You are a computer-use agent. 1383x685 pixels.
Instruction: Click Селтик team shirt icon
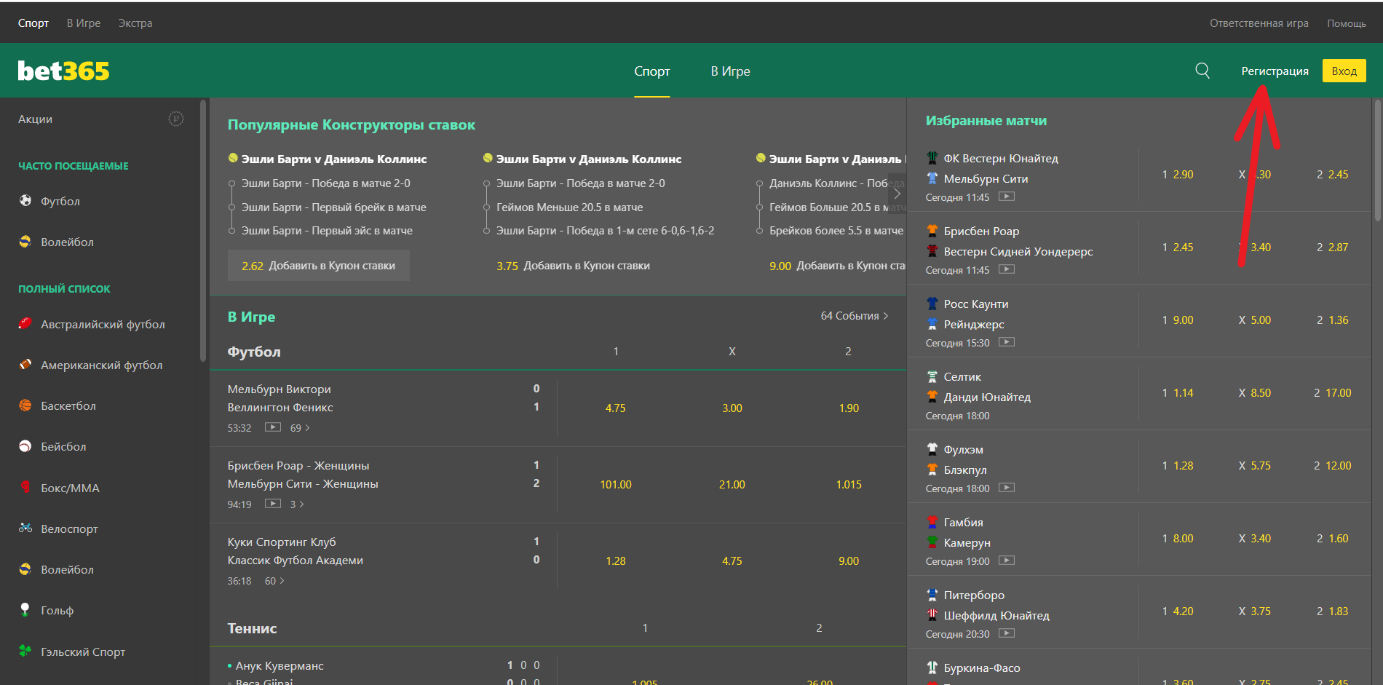[x=932, y=376]
